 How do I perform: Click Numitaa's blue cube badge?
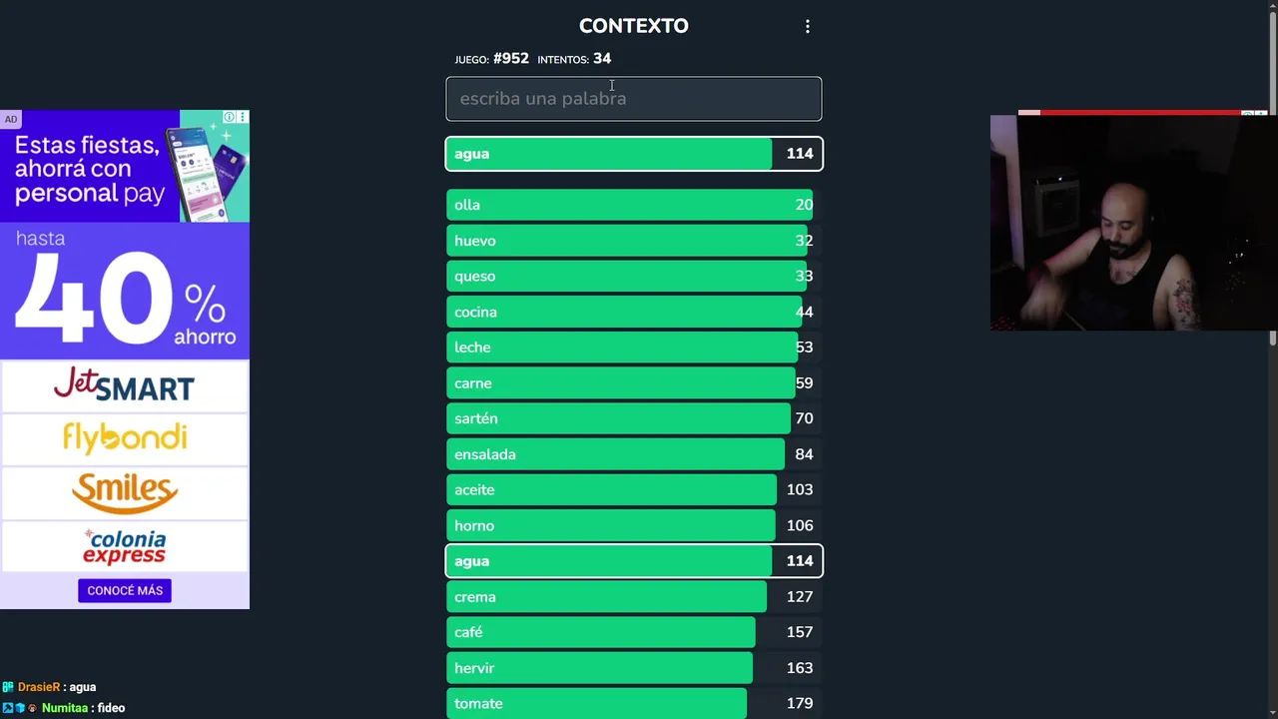(19, 708)
